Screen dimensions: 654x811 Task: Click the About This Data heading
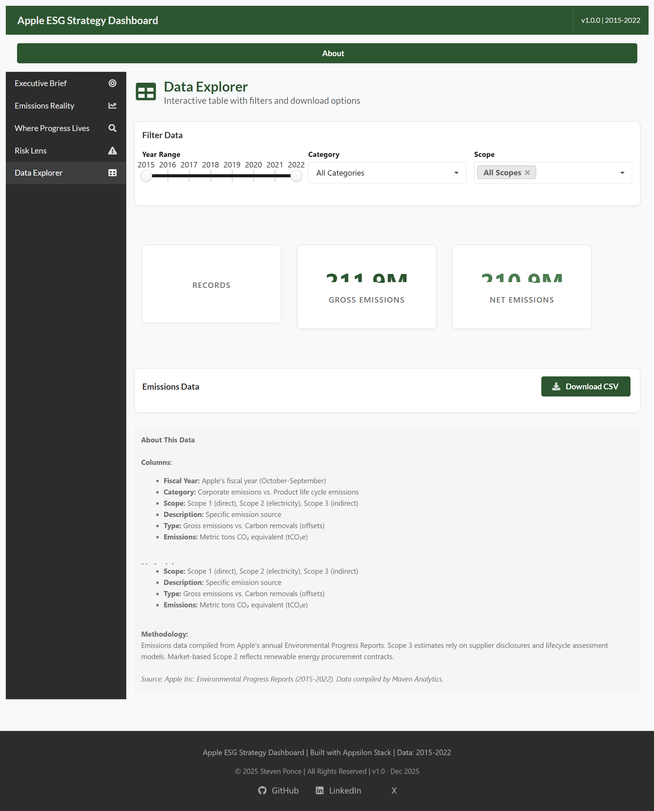(x=168, y=440)
